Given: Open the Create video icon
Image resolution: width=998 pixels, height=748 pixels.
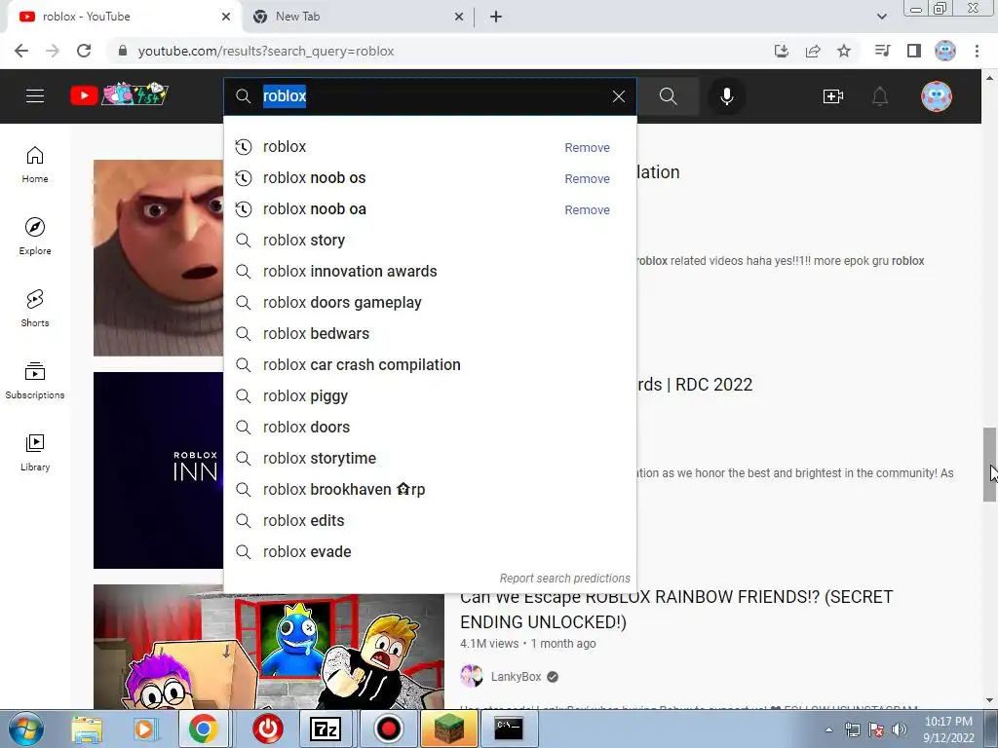Looking at the screenshot, I should [x=832, y=96].
